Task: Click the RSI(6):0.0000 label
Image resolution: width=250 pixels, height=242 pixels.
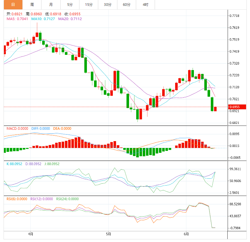Action: (17, 199)
